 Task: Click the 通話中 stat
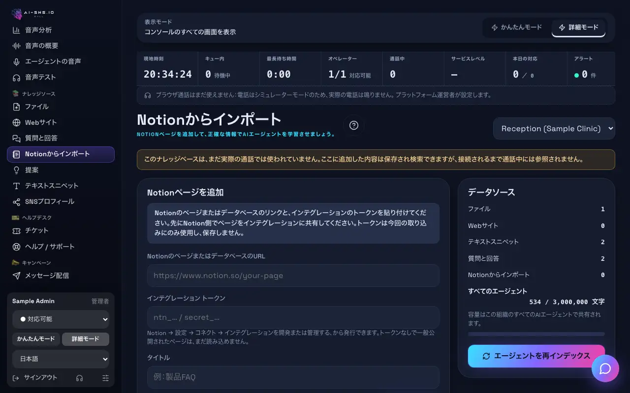point(413,68)
